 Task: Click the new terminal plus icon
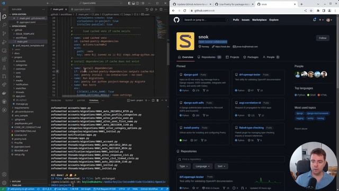pyautogui.click(x=146, y=100)
